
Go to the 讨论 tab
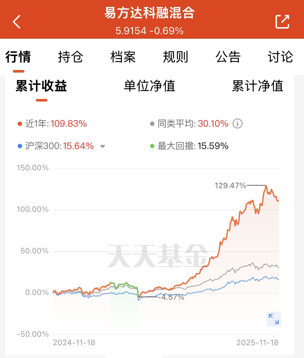(280, 57)
